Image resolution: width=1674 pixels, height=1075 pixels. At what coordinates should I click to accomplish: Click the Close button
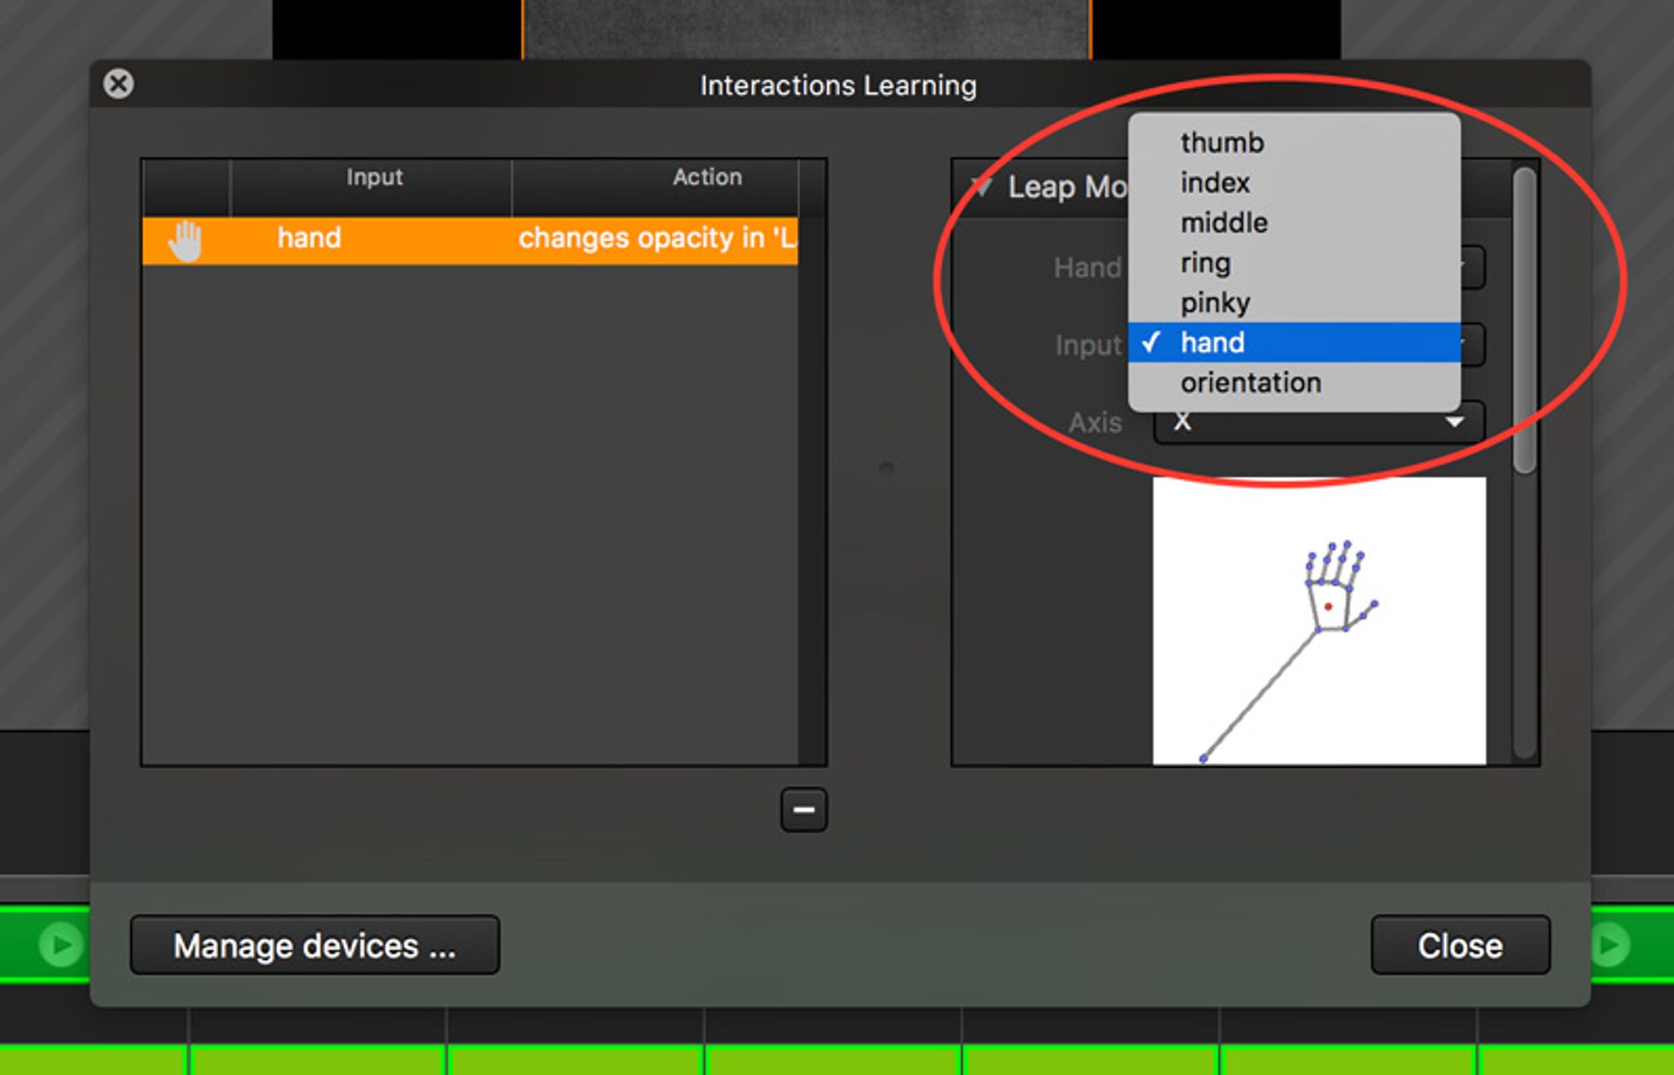pos(1460,945)
